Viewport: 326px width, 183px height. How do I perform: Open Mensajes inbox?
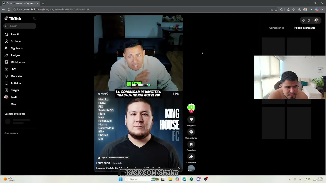coord(13,76)
